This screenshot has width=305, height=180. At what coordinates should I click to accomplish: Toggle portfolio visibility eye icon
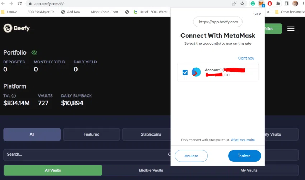tap(34, 52)
